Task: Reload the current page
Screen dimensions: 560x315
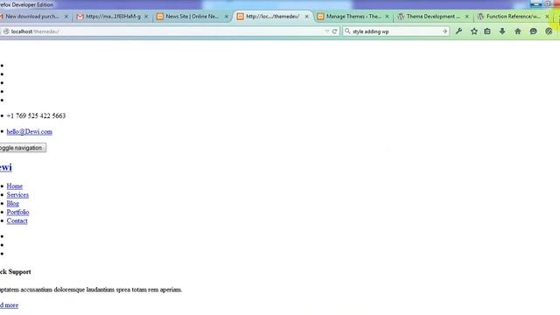Action: (x=334, y=31)
